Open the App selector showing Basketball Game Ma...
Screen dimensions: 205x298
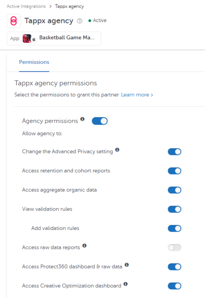(54, 39)
